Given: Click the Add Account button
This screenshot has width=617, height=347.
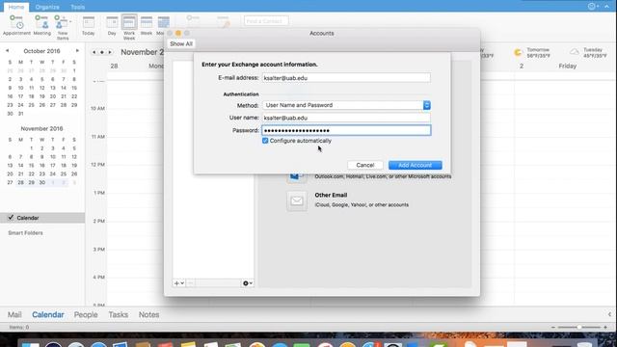Looking at the screenshot, I should click(416, 165).
